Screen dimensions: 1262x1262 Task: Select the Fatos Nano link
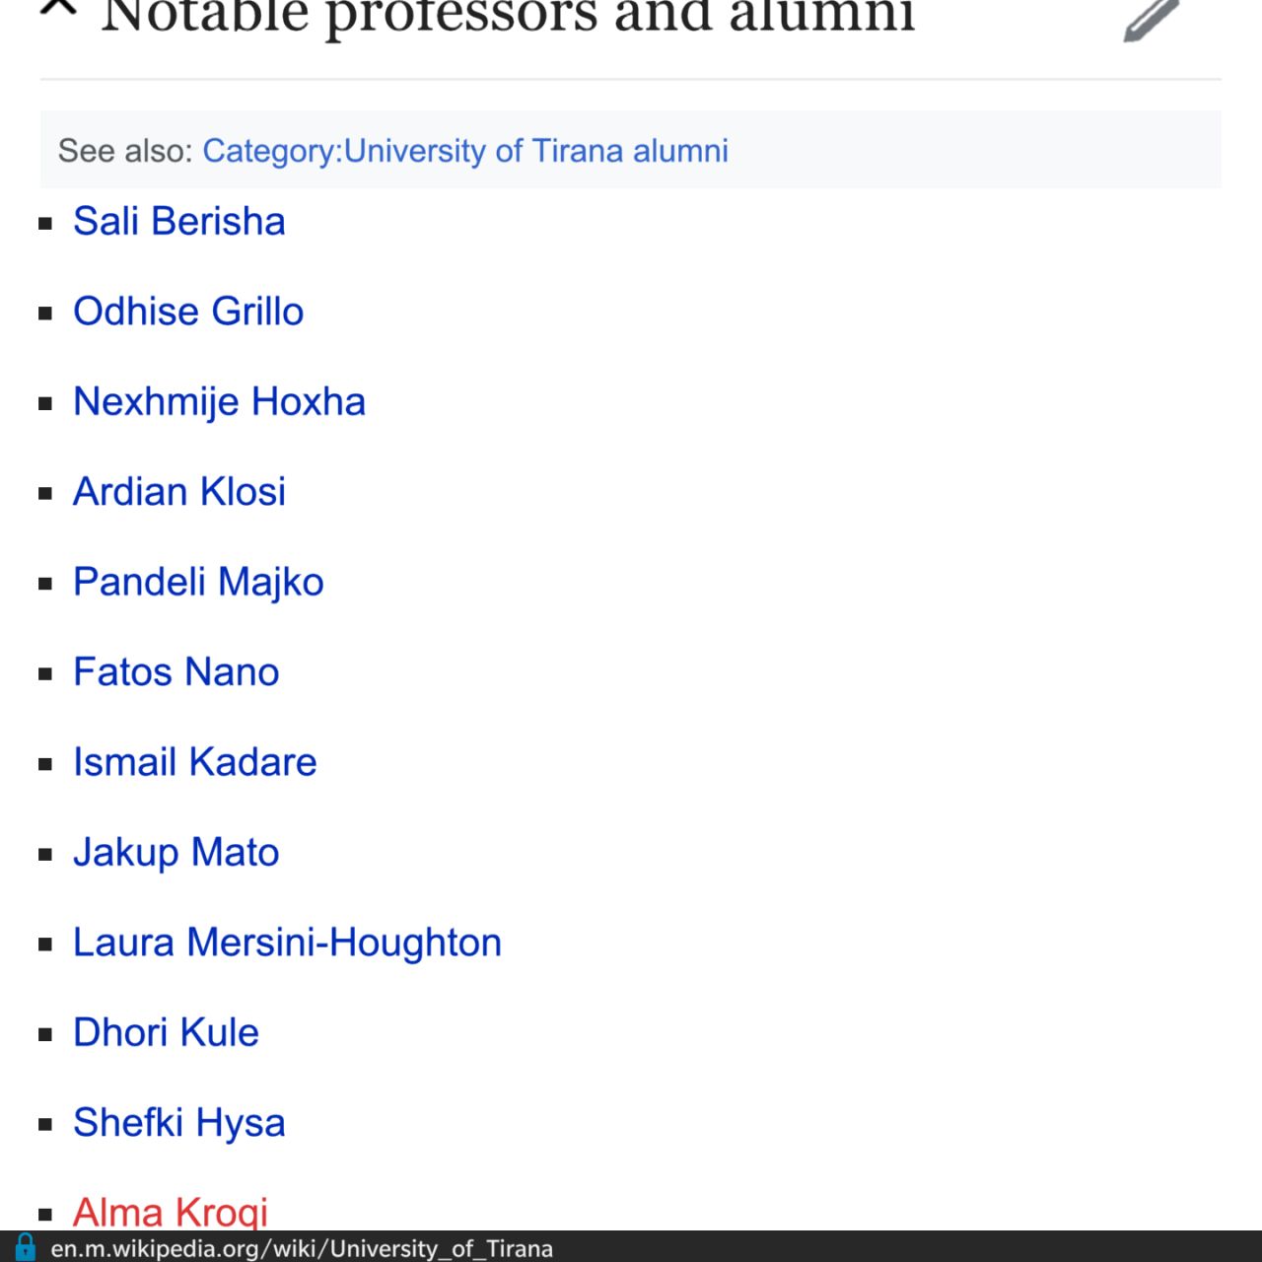pyautogui.click(x=176, y=671)
